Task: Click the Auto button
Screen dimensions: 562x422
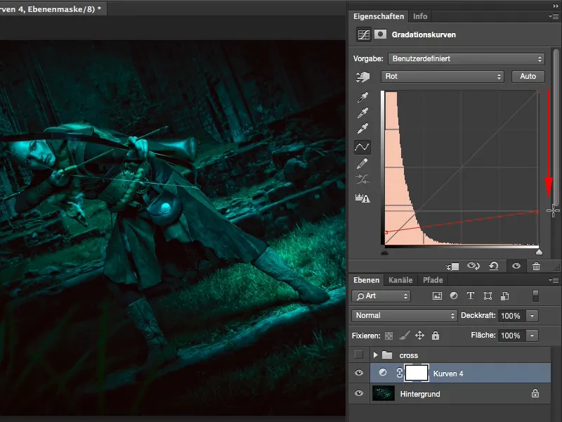Action: coord(528,77)
